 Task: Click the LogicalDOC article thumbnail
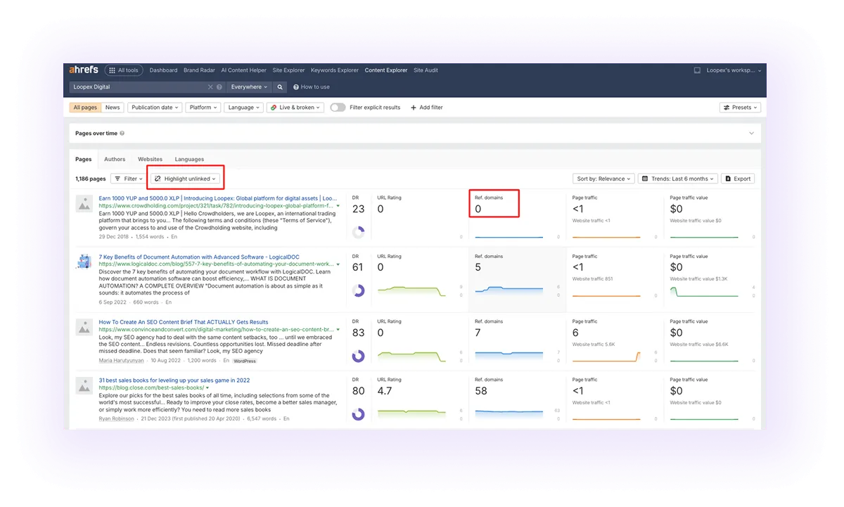coord(84,262)
